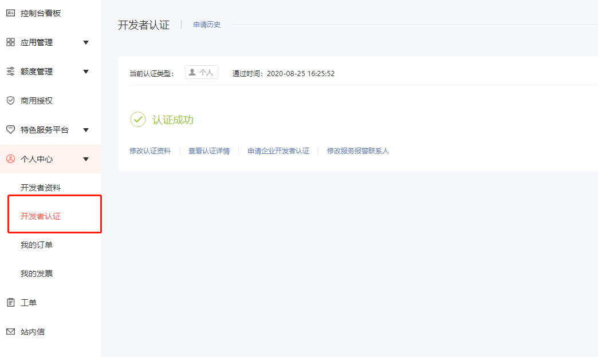
Task: Go to 开发者资料 submenu
Action: tap(41, 188)
